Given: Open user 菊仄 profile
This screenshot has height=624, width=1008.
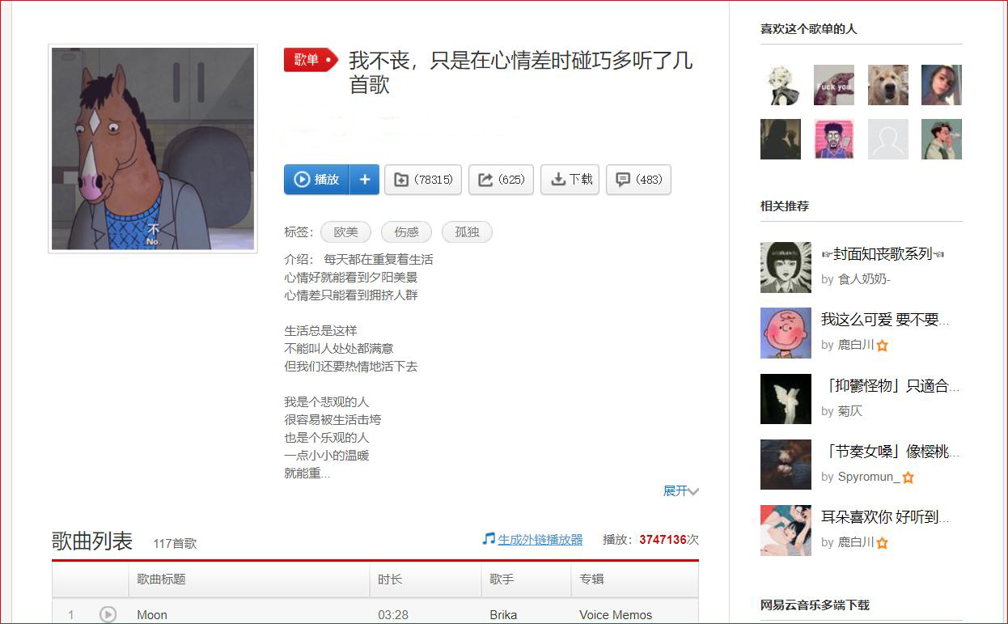Looking at the screenshot, I should tap(850, 411).
